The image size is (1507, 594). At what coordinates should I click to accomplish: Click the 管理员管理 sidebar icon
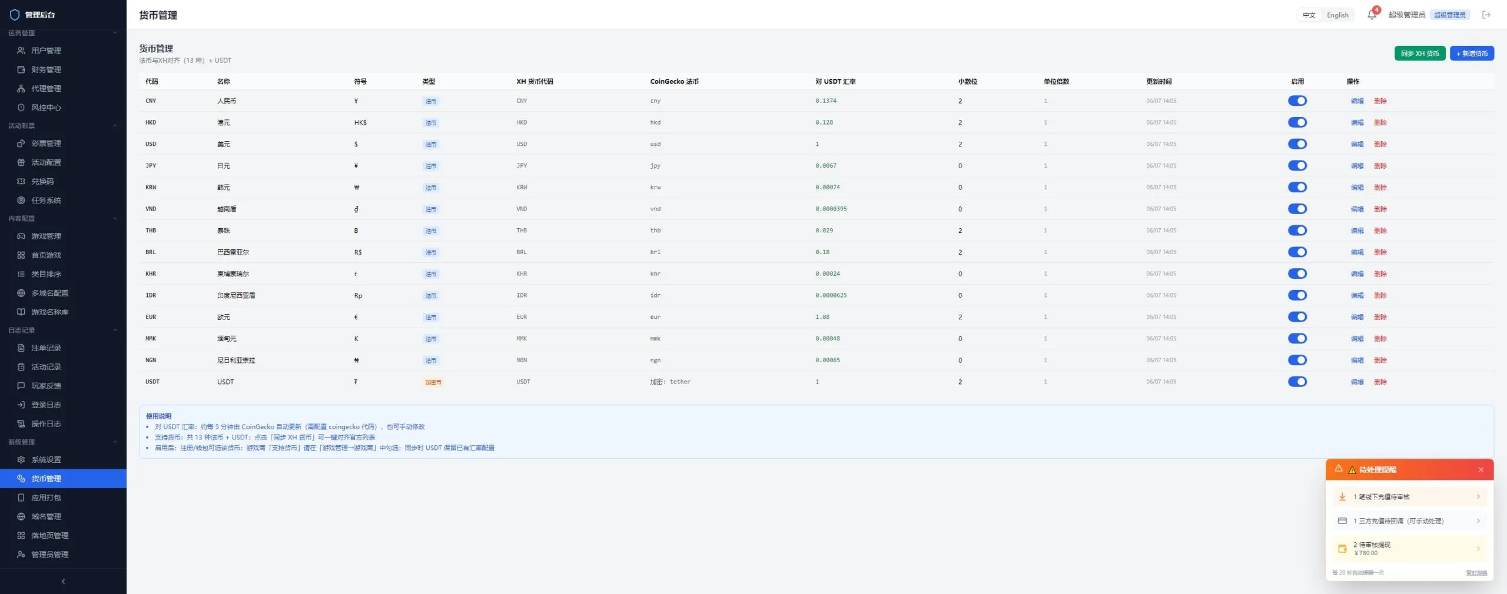pyautogui.click(x=21, y=555)
